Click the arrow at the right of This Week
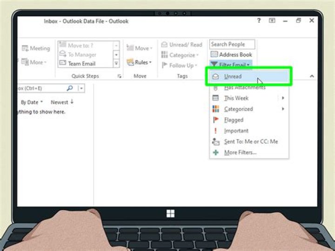 [283, 98]
